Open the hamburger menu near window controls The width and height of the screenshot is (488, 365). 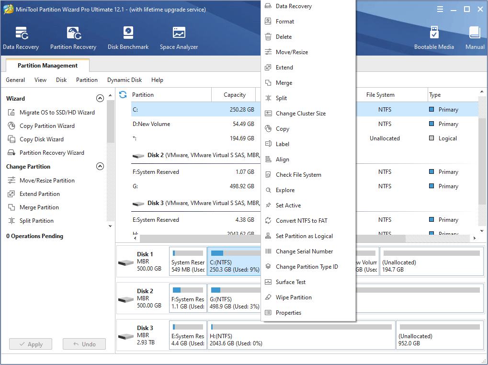(440, 9)
